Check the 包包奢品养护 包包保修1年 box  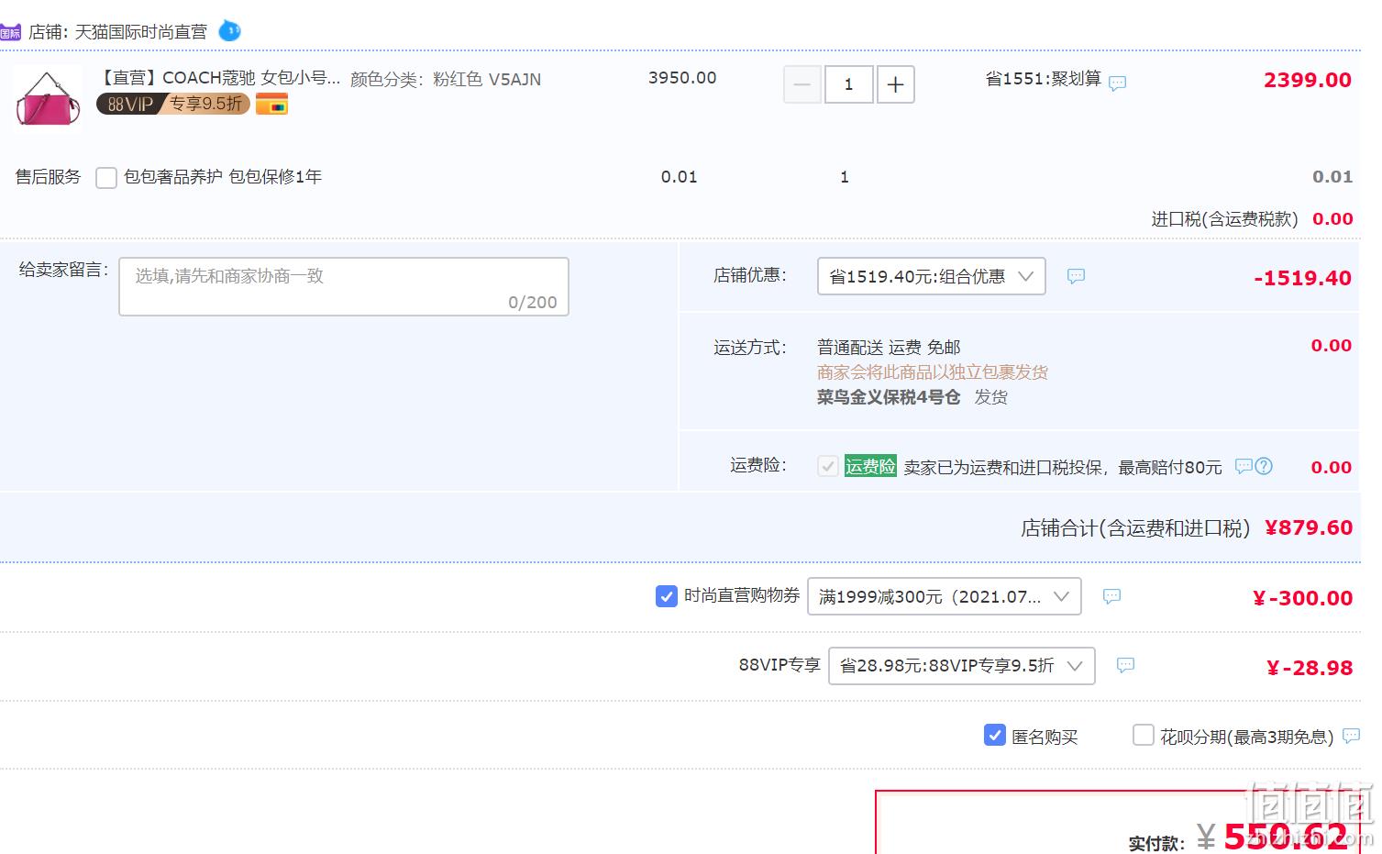[106, 178]
